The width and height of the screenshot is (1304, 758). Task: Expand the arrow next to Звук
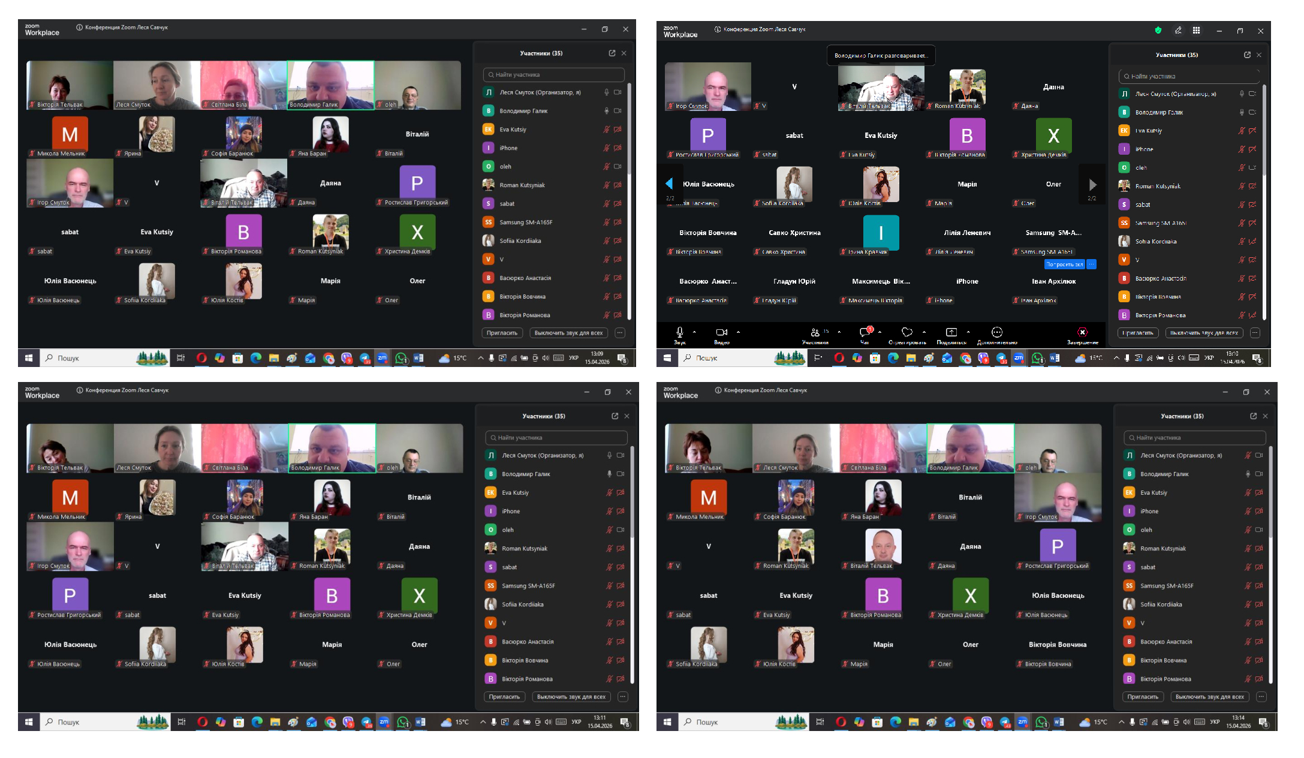pyautogui.click(x=694, y=332)
